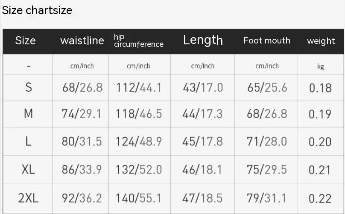The width and height of the screenshot is (345, 214).
Task: Click the Size column header
Action: click(x=25, y=40)
